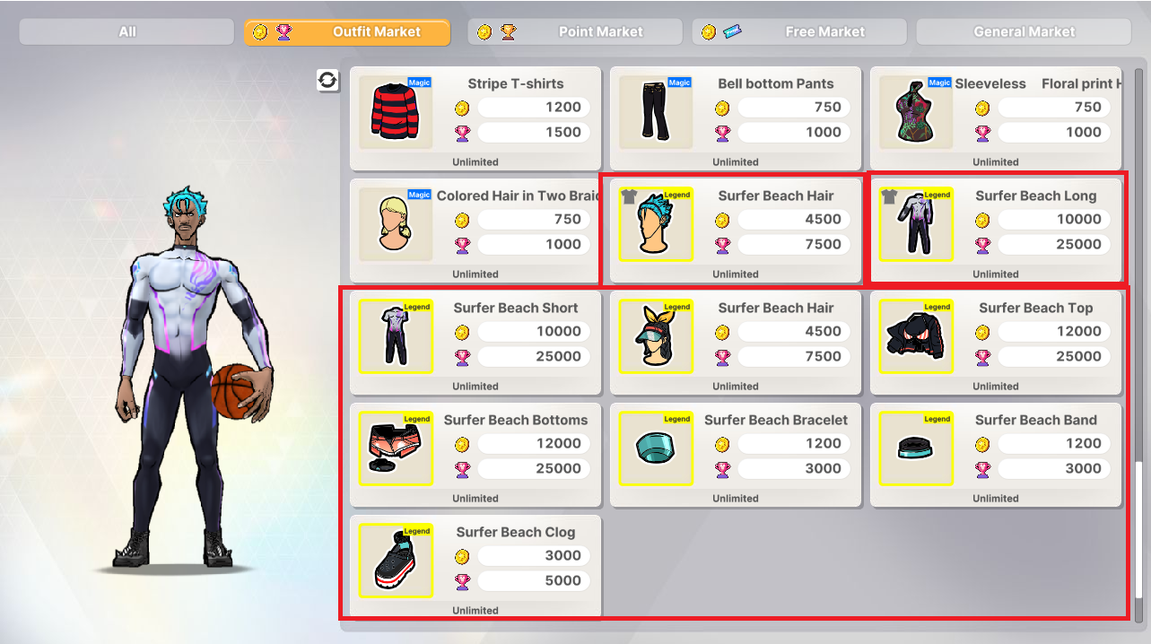This screenshot has height=644, width=1151.
Task: Click the vertical scrollbar handle of item list
Action: pyautogui.click(x=1139, y=531)
